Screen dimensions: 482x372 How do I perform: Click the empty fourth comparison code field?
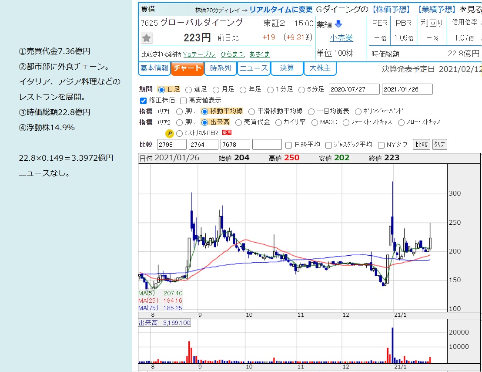267,145
